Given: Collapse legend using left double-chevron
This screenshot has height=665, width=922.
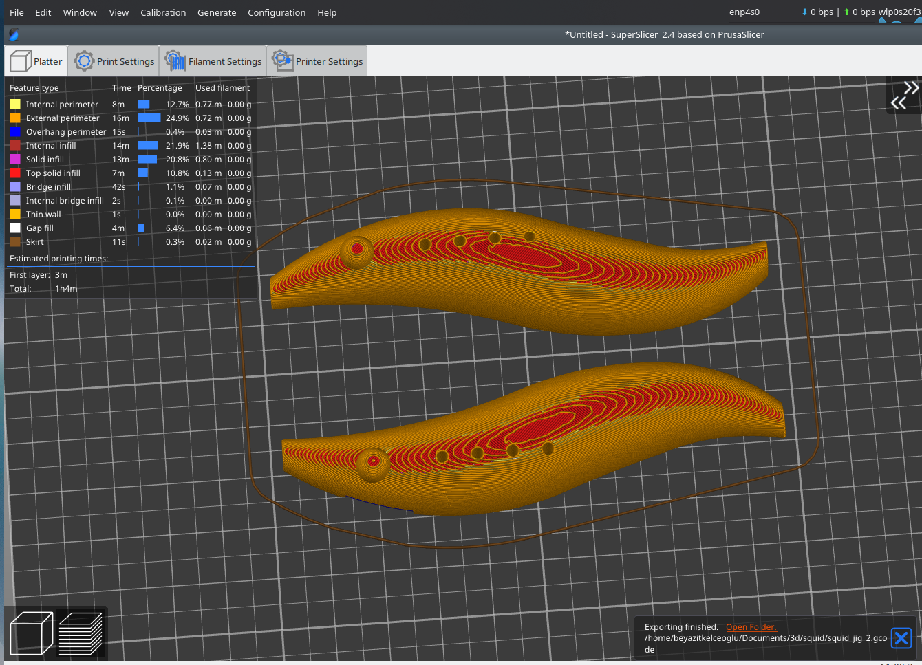Looking at the screenshot, I should click(x=899, y=100).
